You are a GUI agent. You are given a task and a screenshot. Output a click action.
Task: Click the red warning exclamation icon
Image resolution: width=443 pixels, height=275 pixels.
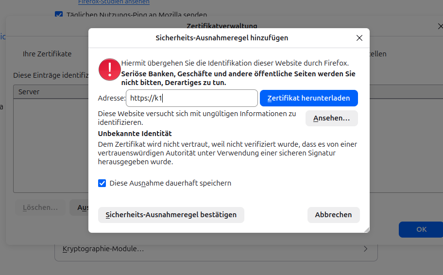pos(109,69)
